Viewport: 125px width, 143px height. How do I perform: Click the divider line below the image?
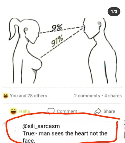(62, 87)
